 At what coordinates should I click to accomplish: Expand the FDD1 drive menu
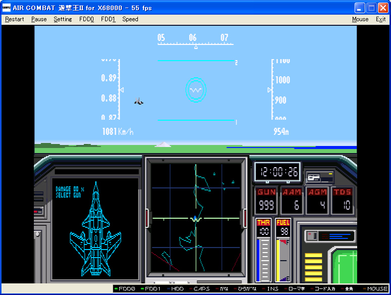[x=108, y=19]
